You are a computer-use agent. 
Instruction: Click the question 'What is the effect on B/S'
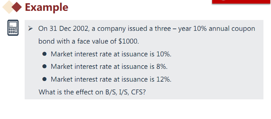pos(92,92)
